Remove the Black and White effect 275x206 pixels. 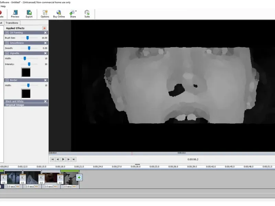(45, 101)
